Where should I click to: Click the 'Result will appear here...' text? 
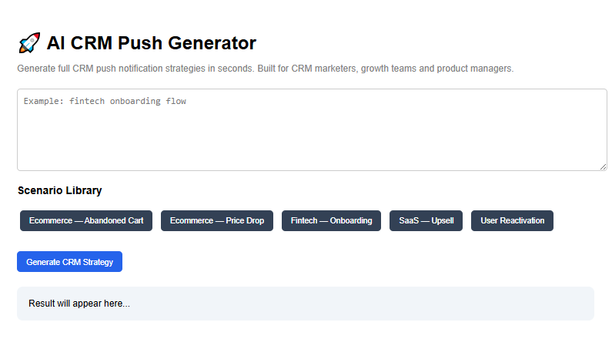tap(79, 304)
